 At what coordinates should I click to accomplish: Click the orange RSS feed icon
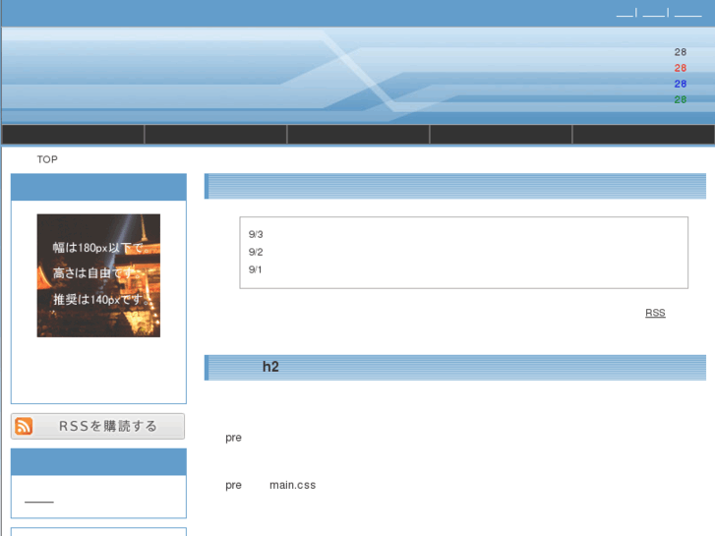[24, 427]
